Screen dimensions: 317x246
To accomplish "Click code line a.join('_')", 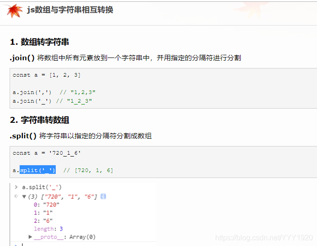I will [x=32, y=101].
